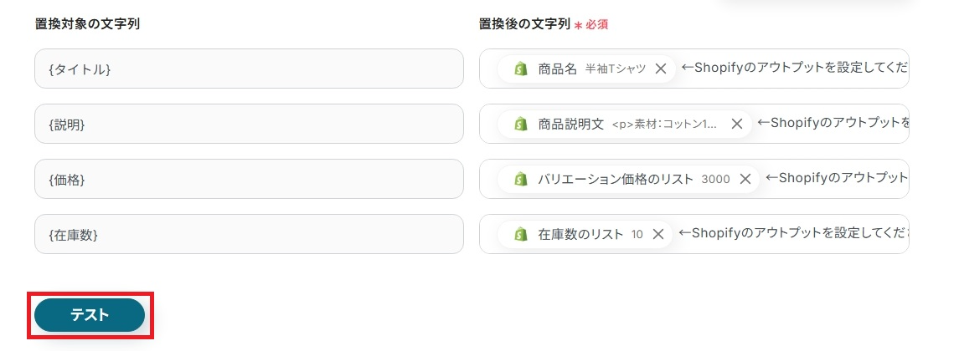Delete the 在庫数のリスト chip via X

(657, 234)
